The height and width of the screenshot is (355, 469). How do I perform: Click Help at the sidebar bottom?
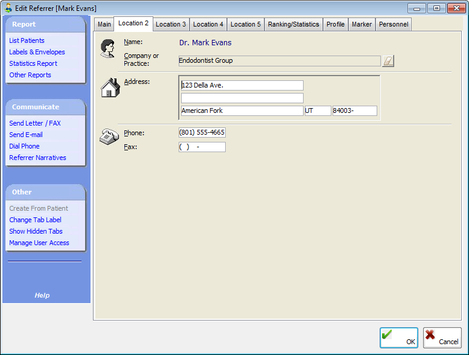tap(42, 295)
